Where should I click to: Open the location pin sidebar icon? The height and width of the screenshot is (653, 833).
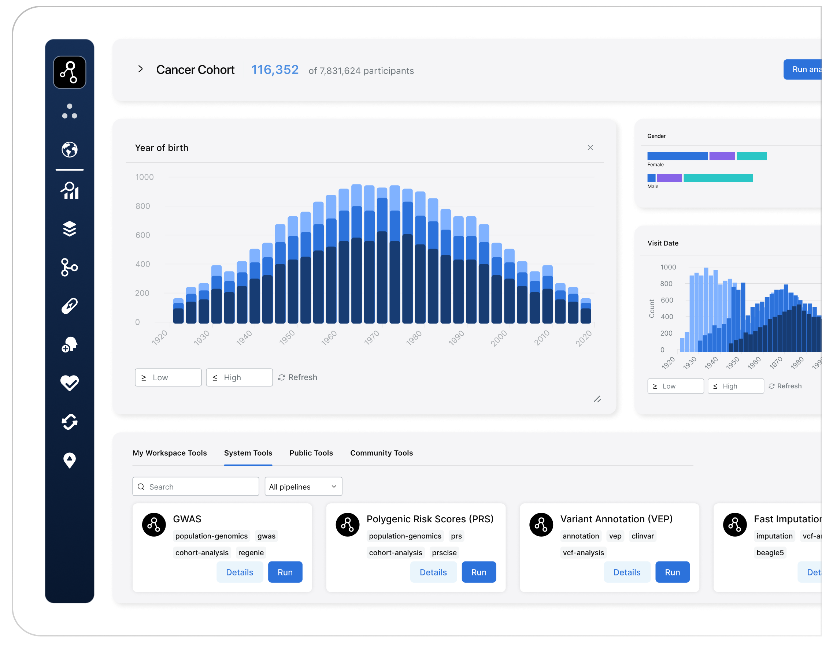point(70,461)
